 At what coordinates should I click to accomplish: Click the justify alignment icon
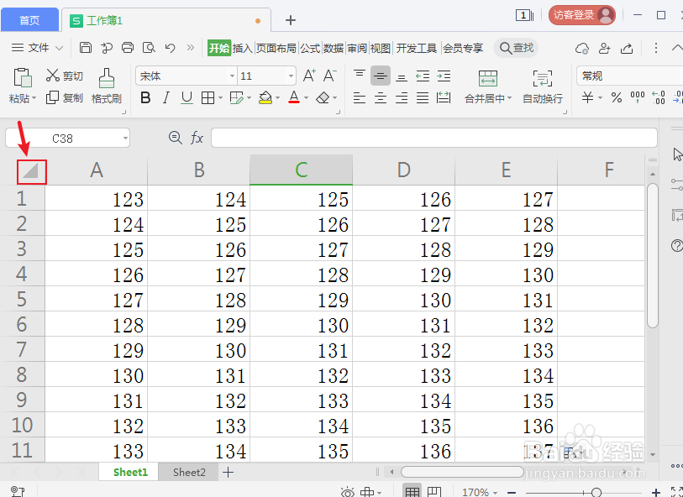[x=423, y=98]
